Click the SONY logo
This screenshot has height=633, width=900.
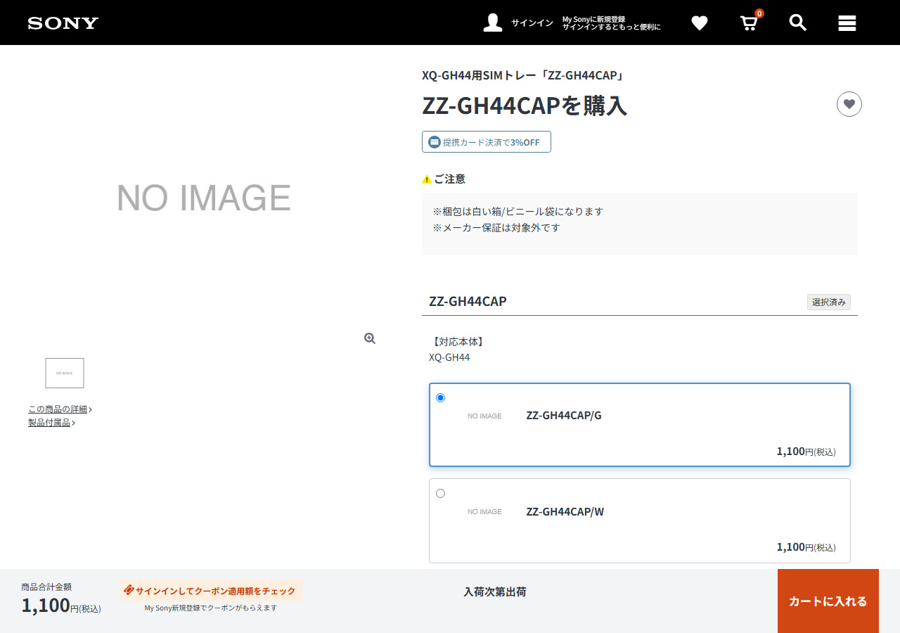coord(63,23)
